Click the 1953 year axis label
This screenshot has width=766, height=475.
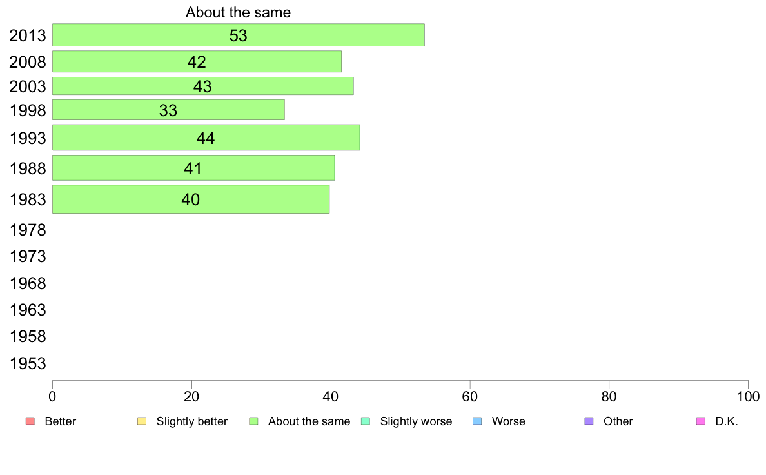[x=27, y=363]
